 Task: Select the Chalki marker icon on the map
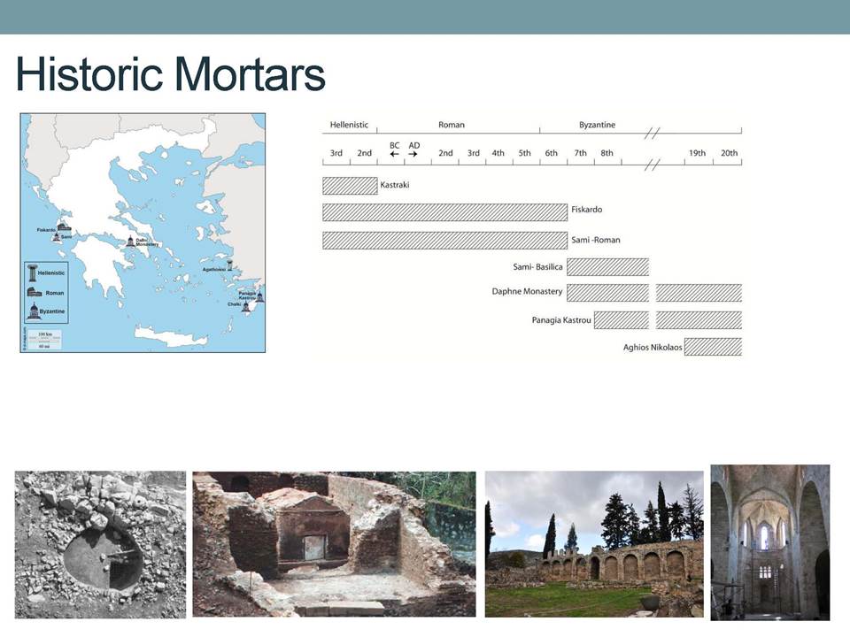click(246, 307)
